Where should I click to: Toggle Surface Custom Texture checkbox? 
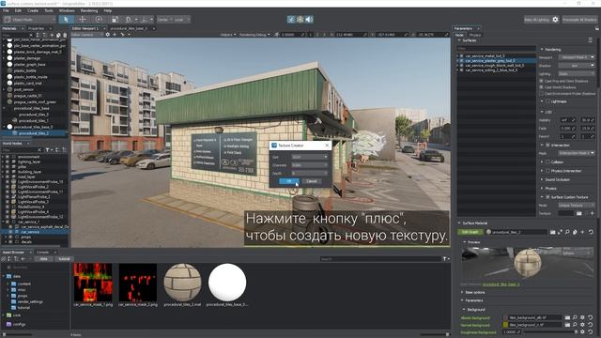[547, 197]
